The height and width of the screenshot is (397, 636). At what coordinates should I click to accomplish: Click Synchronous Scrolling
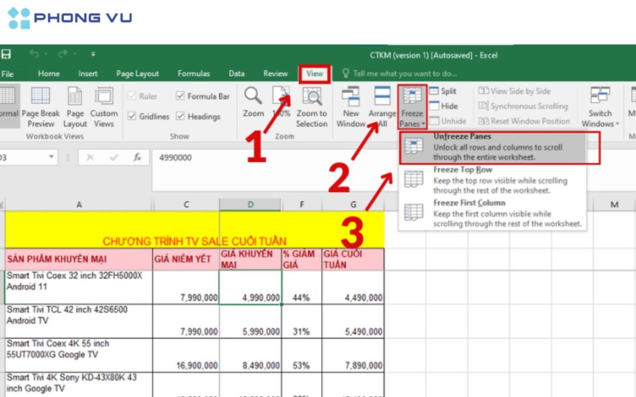523,106
